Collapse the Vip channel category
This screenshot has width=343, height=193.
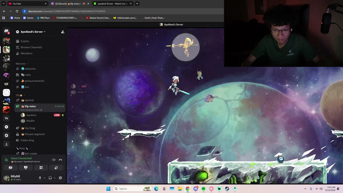coord(20,95)
